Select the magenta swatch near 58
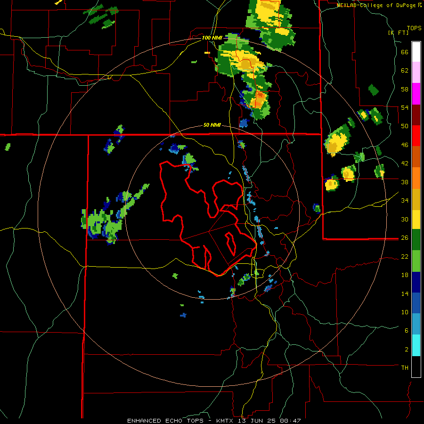The width and height of the screenshot is (424, 424). point(416,94)
